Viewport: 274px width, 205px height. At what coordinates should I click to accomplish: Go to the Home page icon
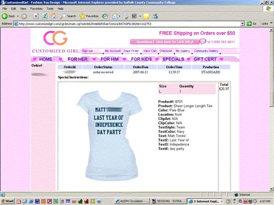pyautogui.click(x=53, y=16)
